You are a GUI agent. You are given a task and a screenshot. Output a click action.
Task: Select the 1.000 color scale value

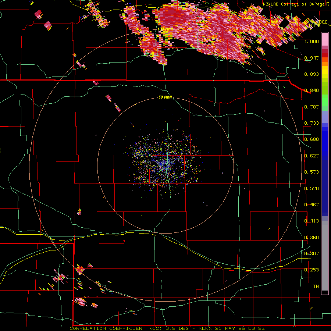312,41
